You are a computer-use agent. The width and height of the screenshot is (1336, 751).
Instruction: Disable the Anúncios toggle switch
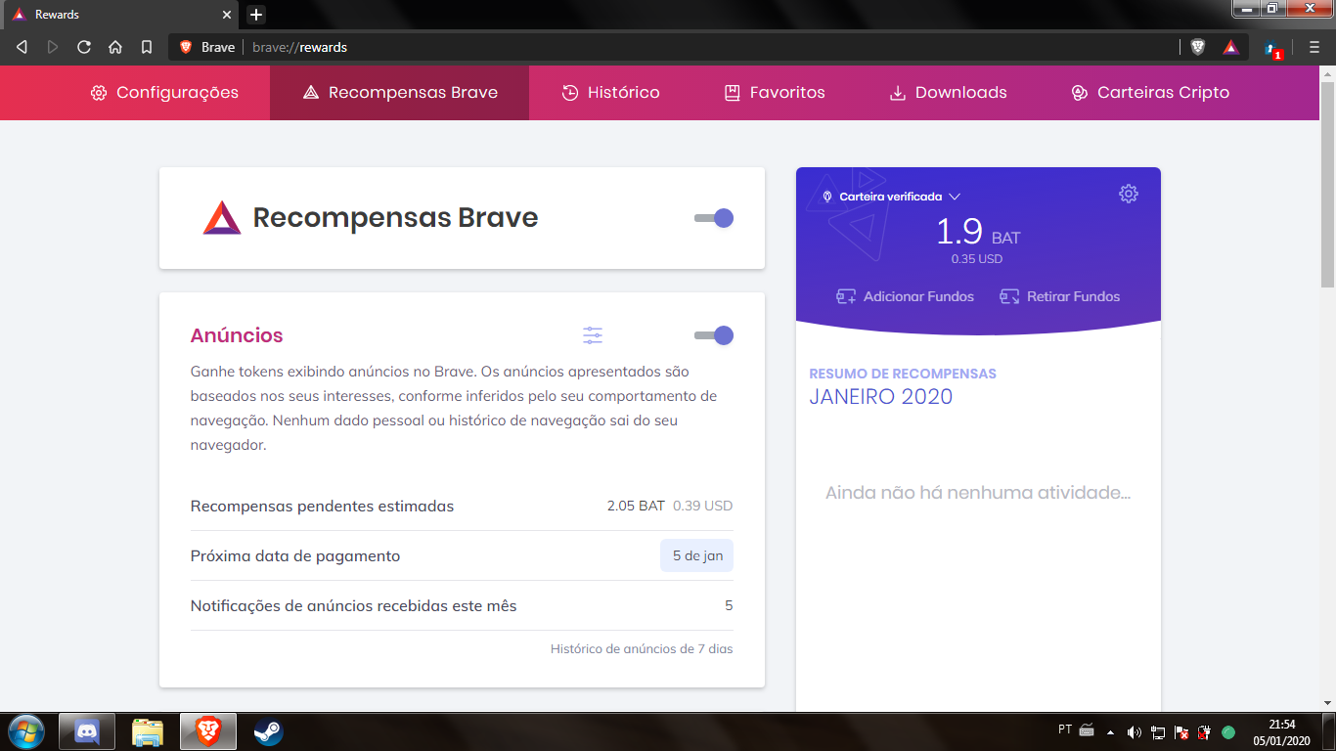click(714, 335)
